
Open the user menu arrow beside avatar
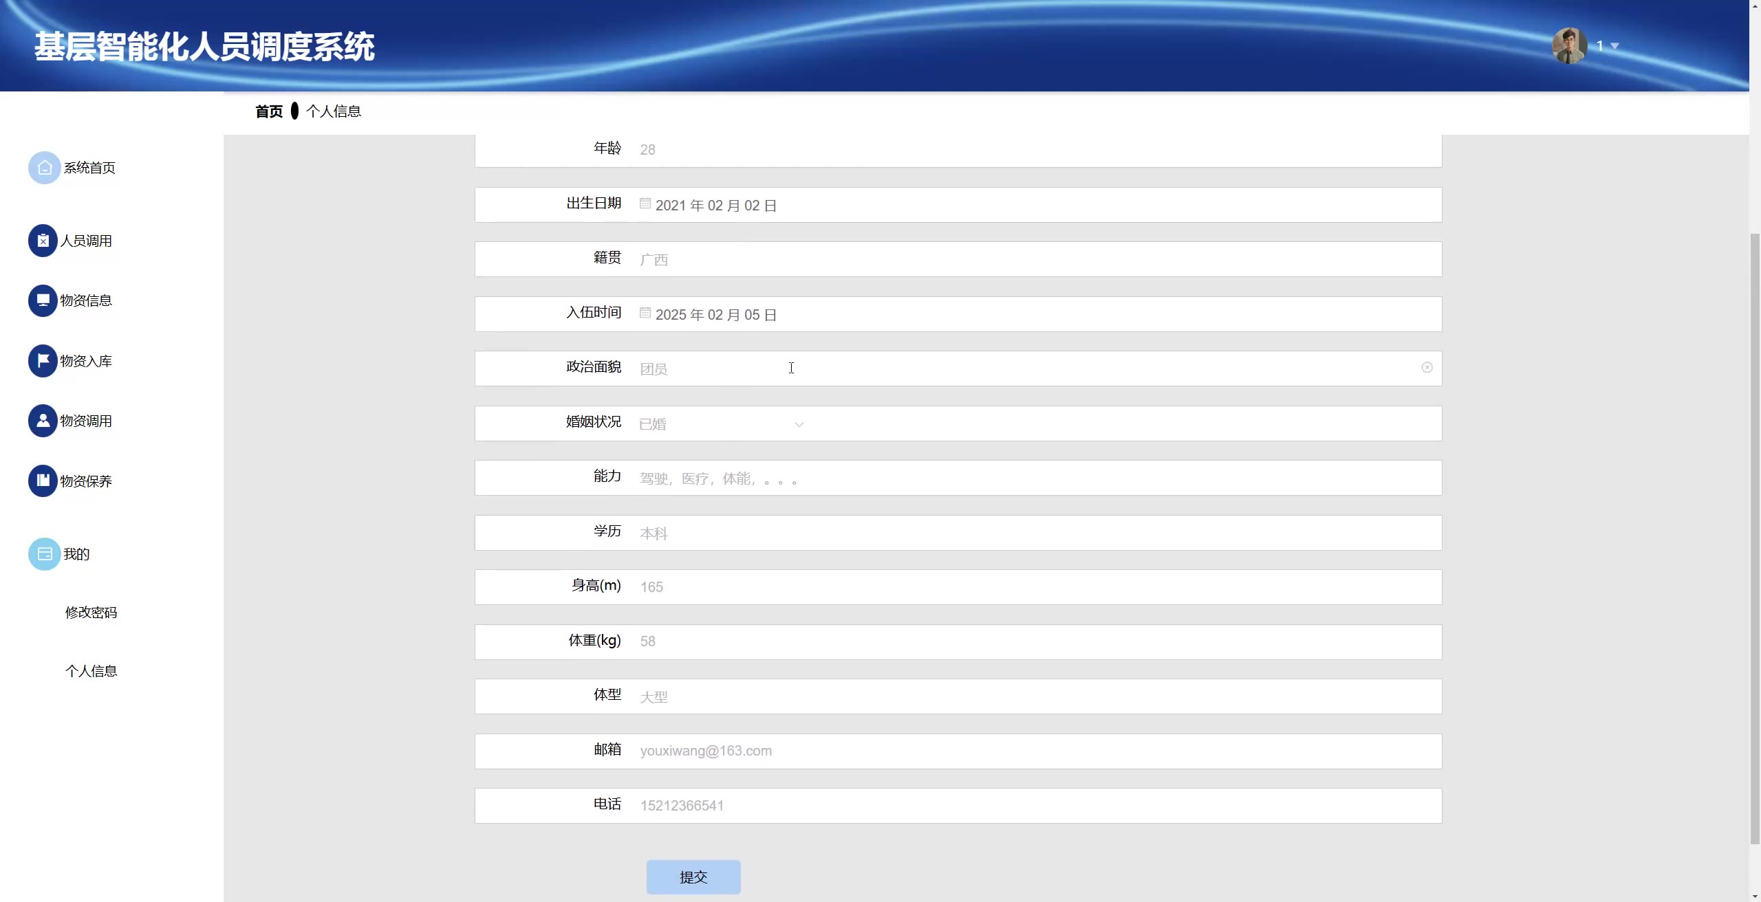coord(1614,46)
